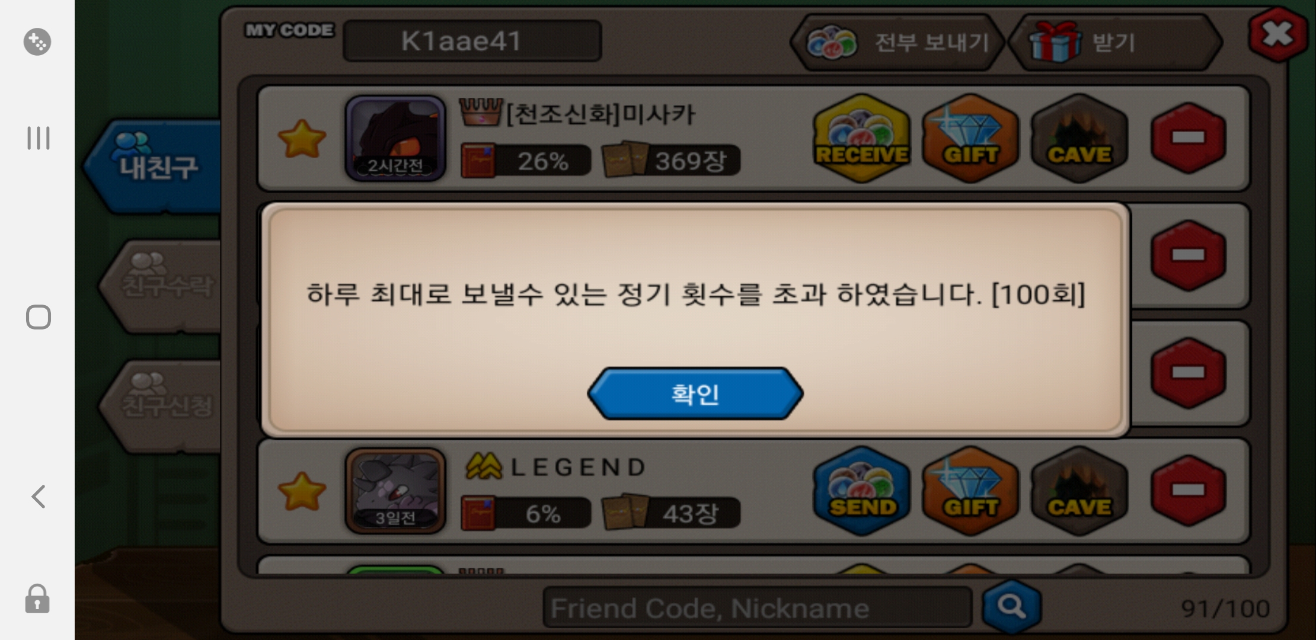Viewport: 1316px width, 640px height.
Task: Confirm the dialog with 확인 button
Action: (695, 393)
